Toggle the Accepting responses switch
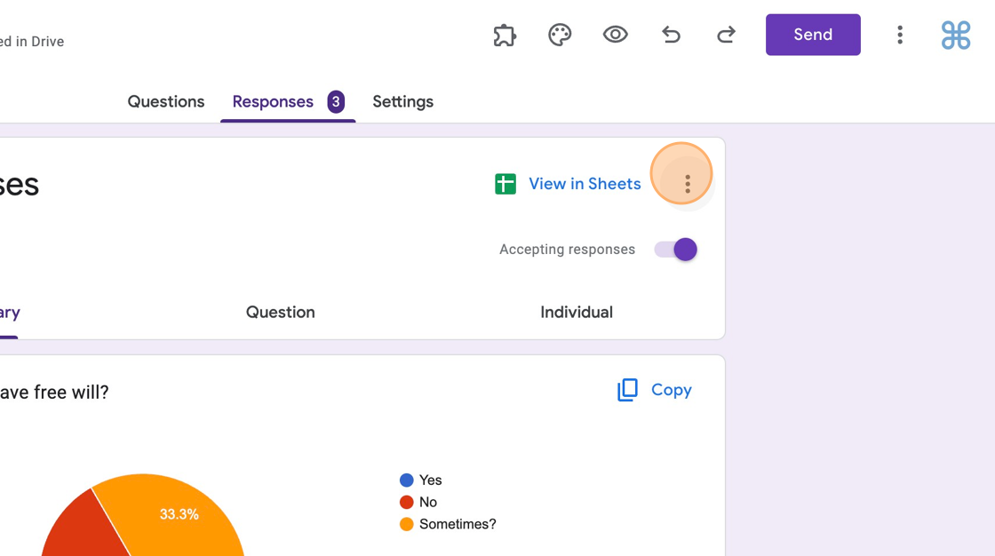 point(676,250)
